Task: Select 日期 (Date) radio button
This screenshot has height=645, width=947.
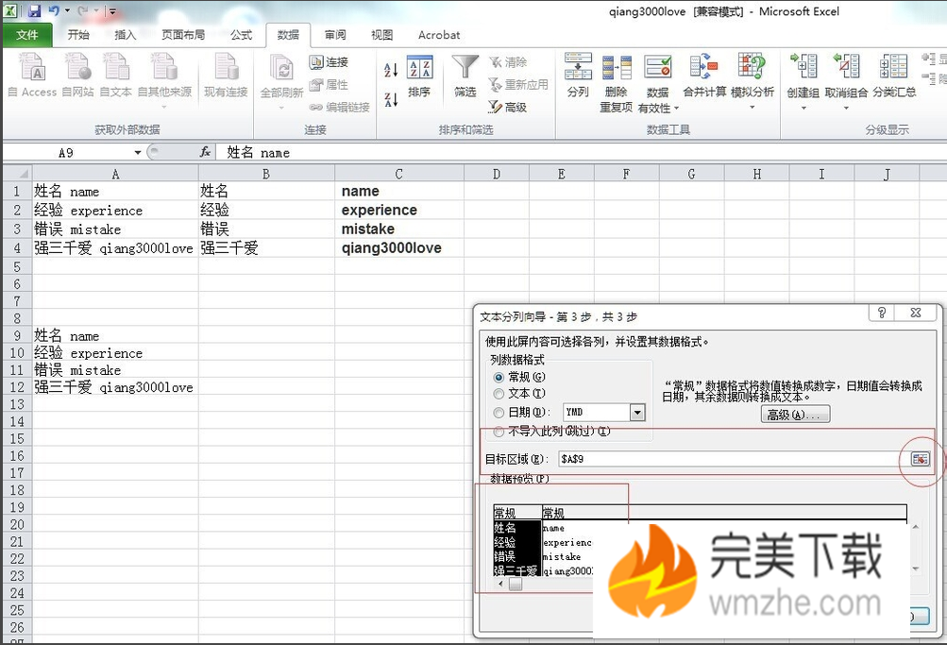Action: pyautogui.click(x=499, y=413)
